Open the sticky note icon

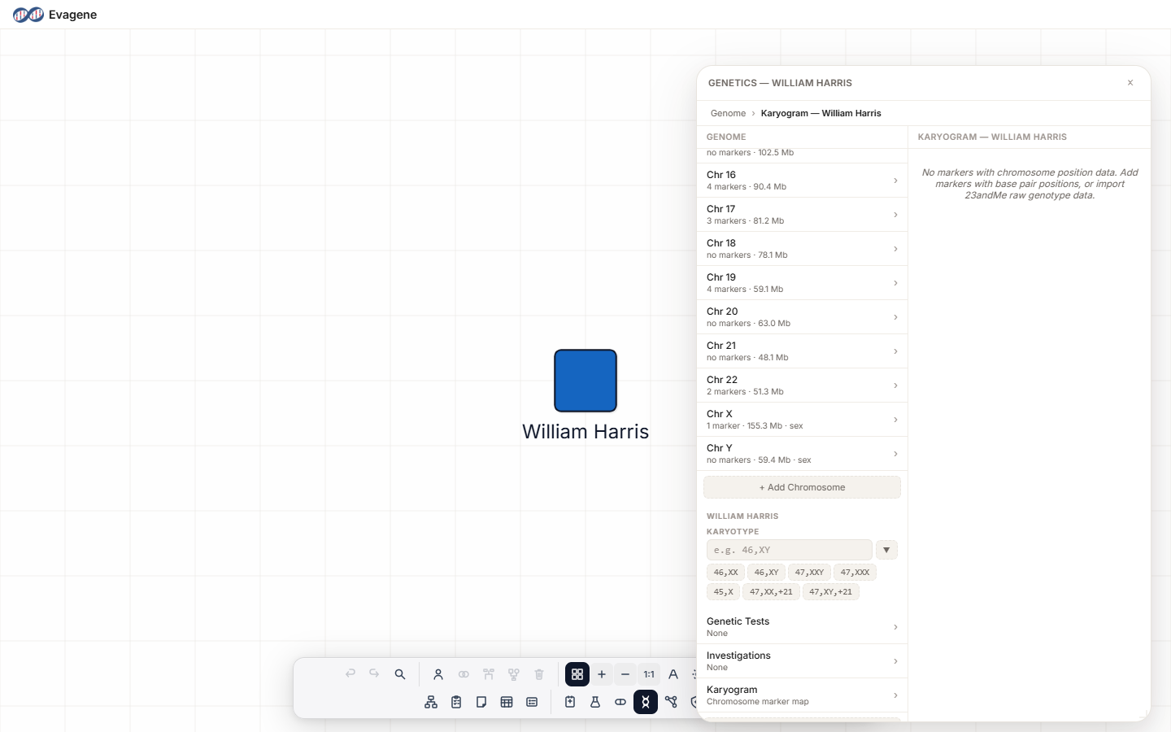[x=481, y=702]
